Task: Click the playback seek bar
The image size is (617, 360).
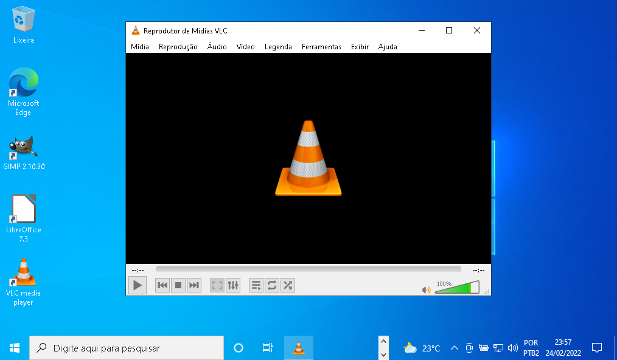Action: click(308, 269)
